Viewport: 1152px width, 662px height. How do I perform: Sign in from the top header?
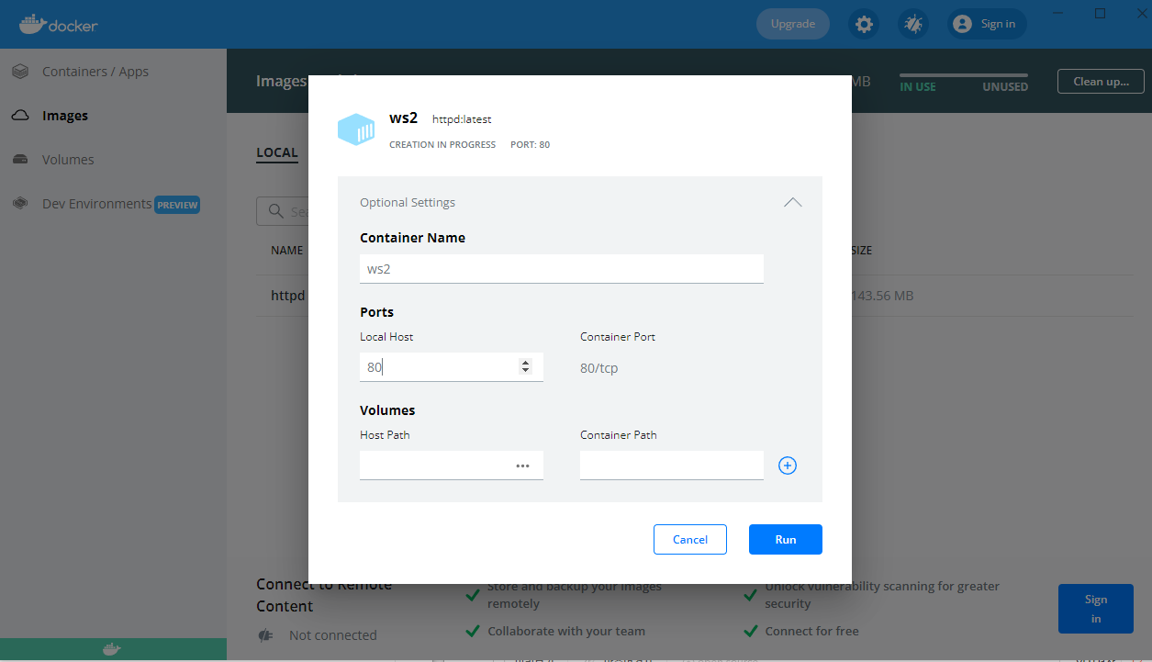pos(987,24)
